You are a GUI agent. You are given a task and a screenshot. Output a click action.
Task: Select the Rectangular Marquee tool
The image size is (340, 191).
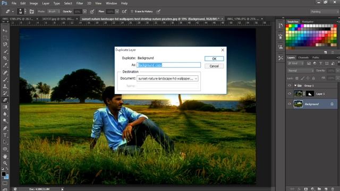(5, 38)
